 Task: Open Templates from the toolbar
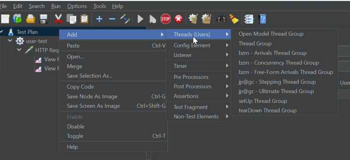pos(17,19)
